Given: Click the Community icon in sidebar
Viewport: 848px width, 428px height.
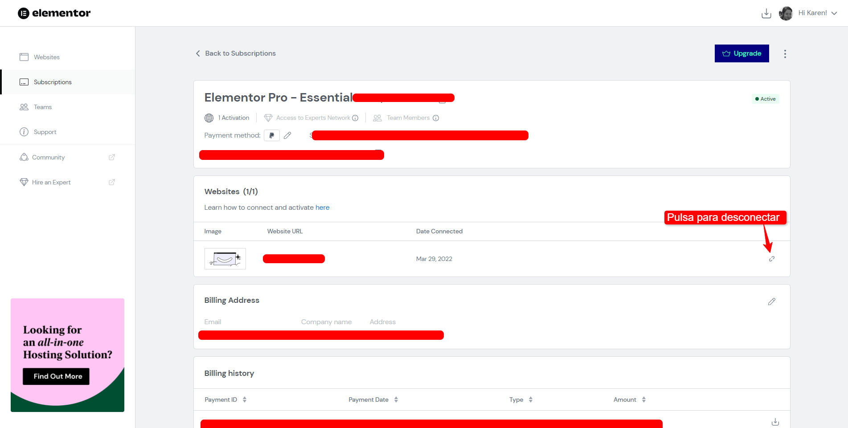Looking at the screenshot, I should pyautogui.click(x=24, y=157).
